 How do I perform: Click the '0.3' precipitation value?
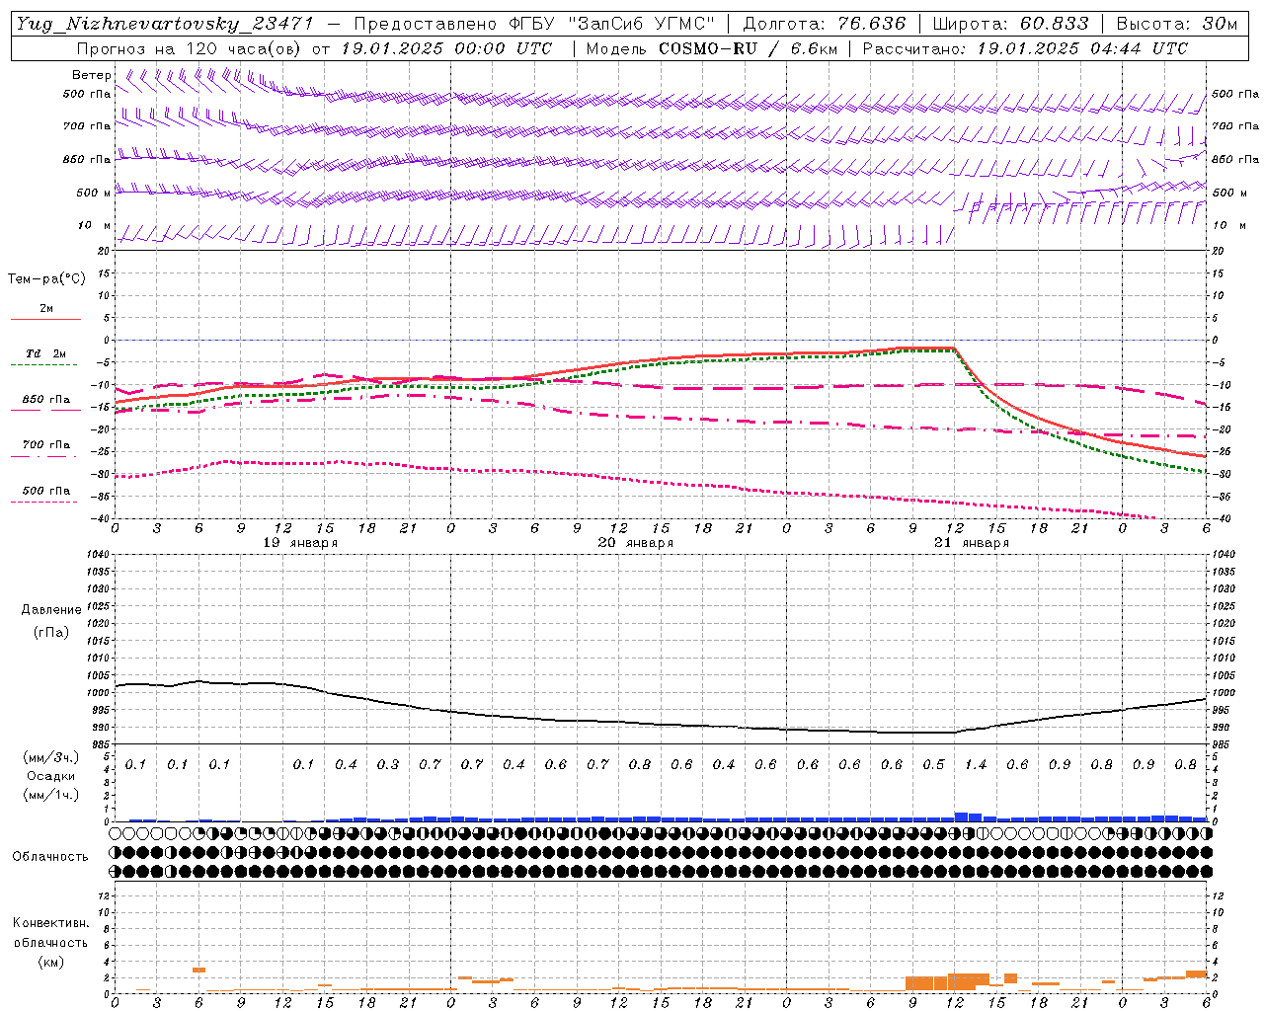[388, 765]
